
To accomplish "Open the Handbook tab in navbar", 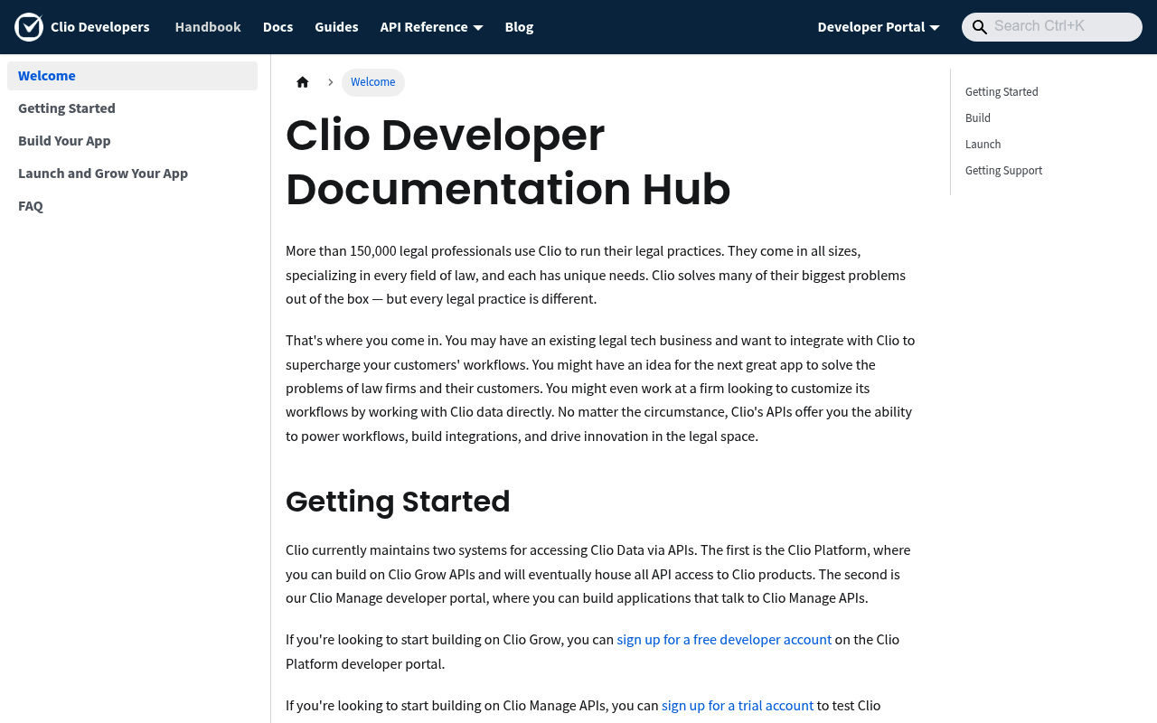I will 208,27.
